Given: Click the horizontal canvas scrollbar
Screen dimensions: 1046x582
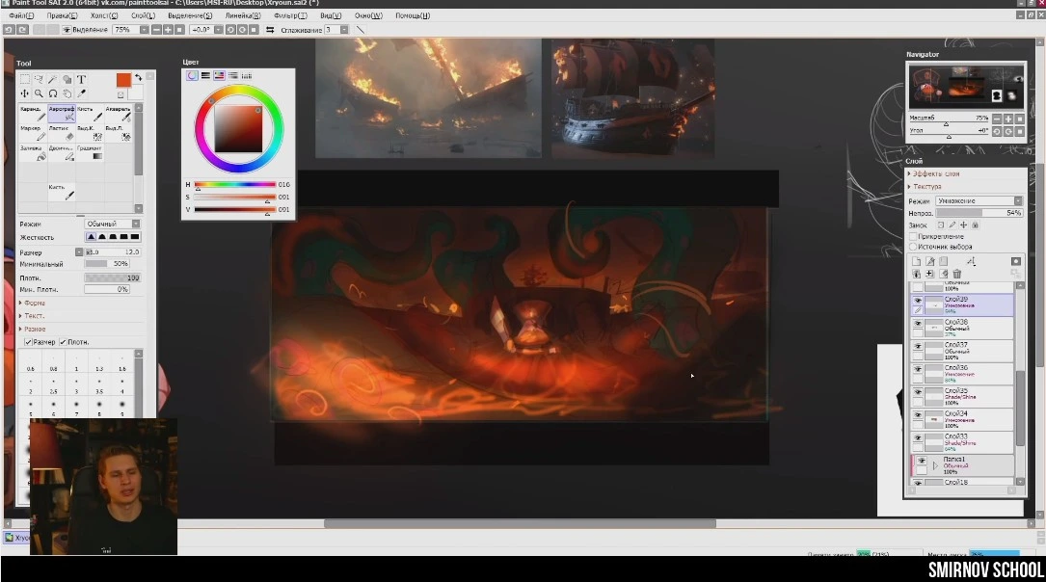Looking at the screenshot, I should [519, 524].
